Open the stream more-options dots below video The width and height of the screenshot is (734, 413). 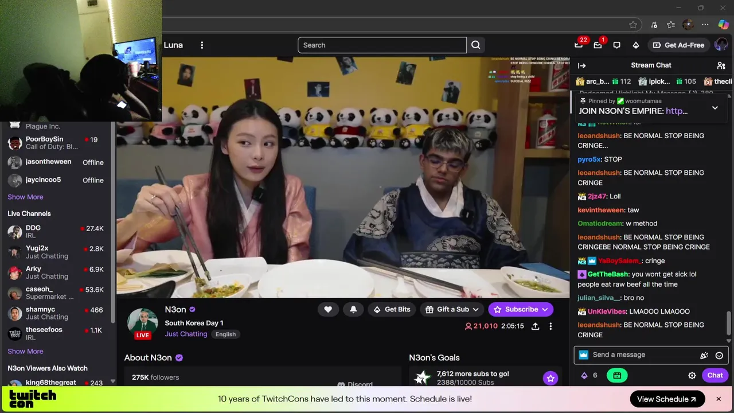pyautogui.click(x=550, y=326)
